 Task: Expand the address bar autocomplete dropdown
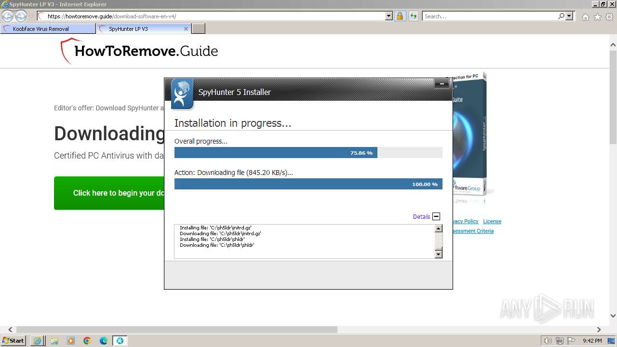[x=389, y=16]
